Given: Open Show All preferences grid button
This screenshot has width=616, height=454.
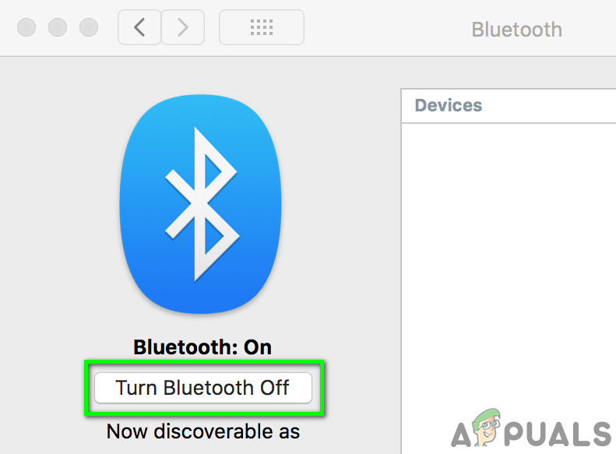Looking at the screenshot, I should click(262, 27).
